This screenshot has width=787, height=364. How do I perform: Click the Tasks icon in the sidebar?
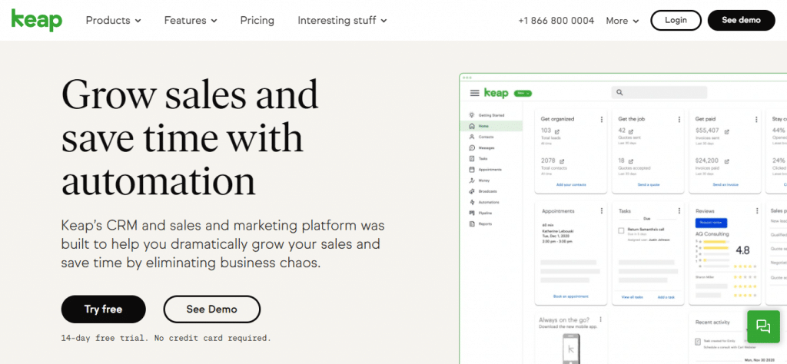471,158
